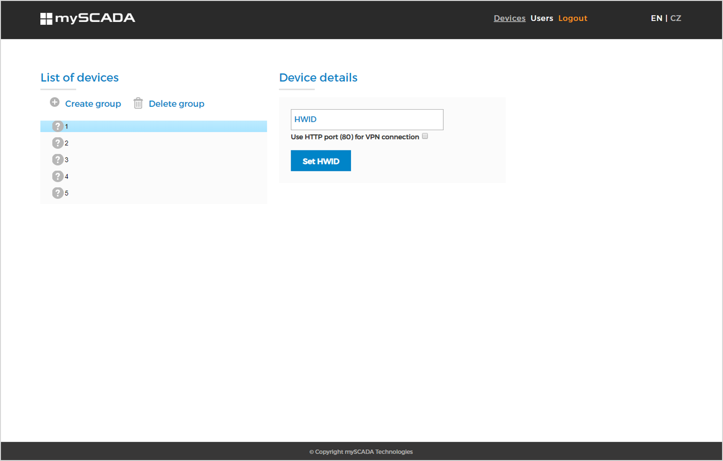Switch language to CZ
The image size is (723, 461).
(675, 18)
